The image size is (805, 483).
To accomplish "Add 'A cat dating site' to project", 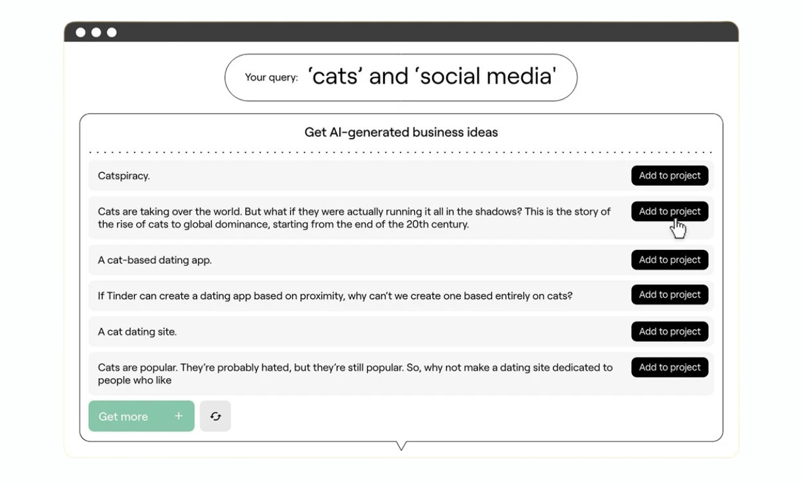I will pyautogui.click(x=670, y=332).
